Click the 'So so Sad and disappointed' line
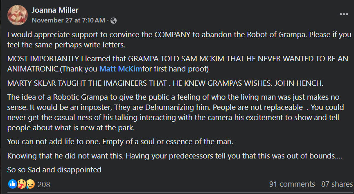The width and height of the screenshot is (354, 194). tap(54, 169)
